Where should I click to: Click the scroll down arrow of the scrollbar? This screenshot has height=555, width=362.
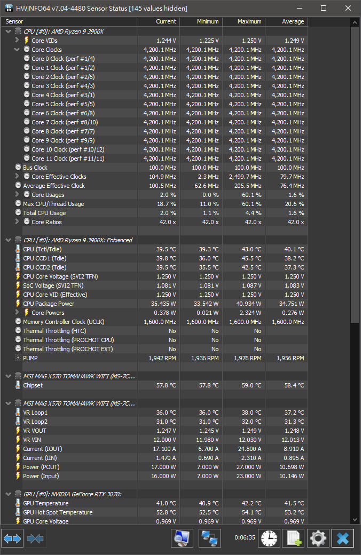355,520
